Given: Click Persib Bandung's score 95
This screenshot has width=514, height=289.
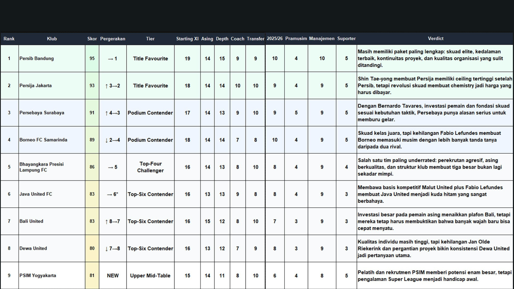Looking at the screenshot, I should 92,58.
